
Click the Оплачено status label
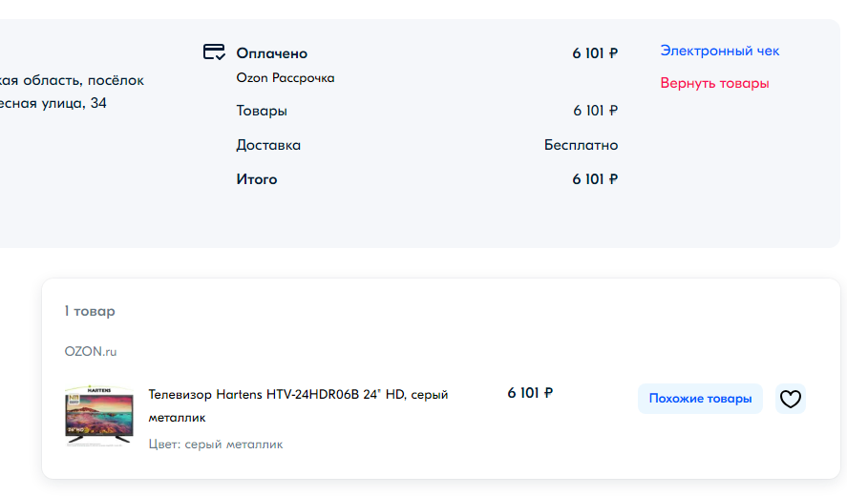click(x=272, y=53)
